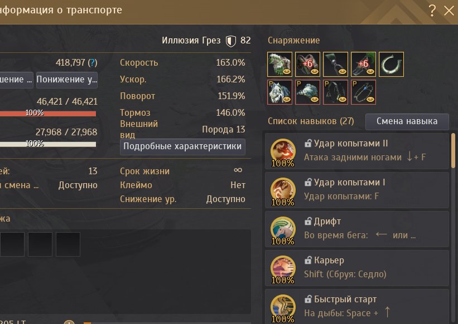
Task: Click the Понижение у... button
Action: [67, 80]
